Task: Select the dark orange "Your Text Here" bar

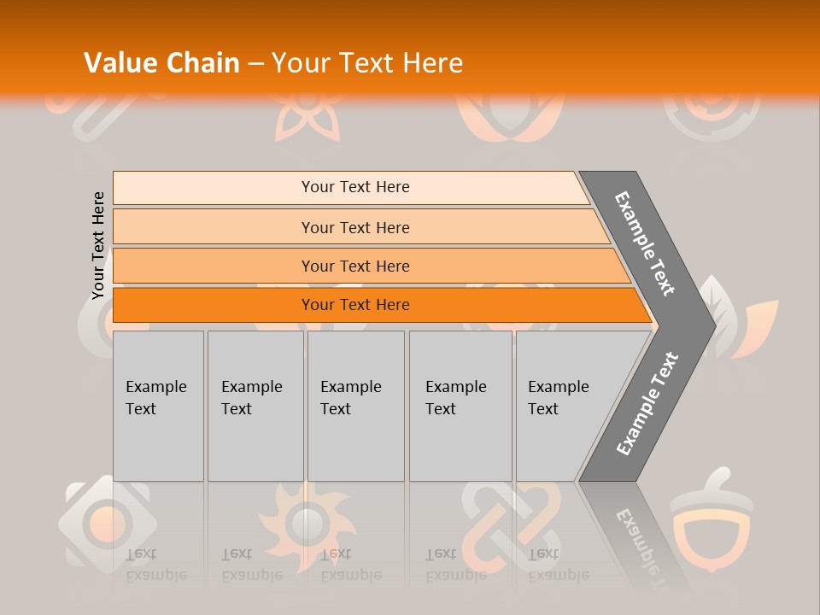Action: (x=382, y=305)
